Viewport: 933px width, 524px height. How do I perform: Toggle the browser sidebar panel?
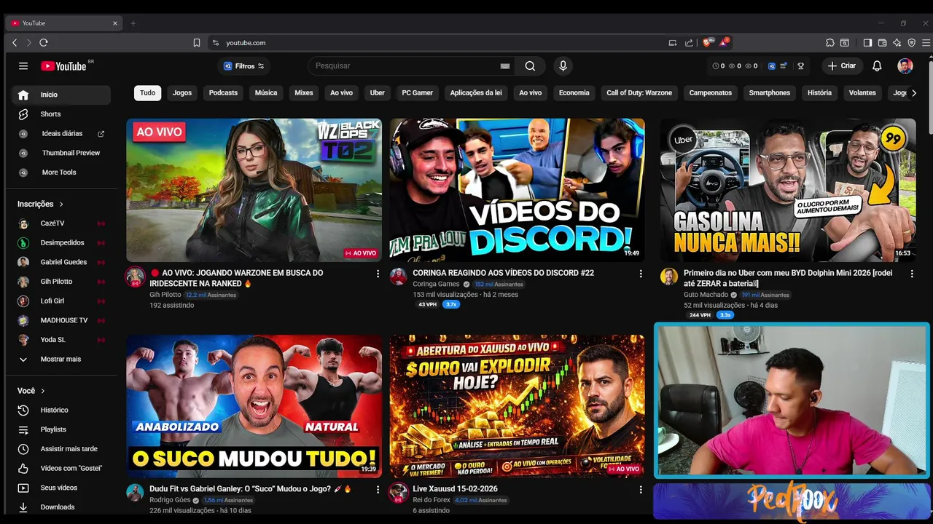867,43
